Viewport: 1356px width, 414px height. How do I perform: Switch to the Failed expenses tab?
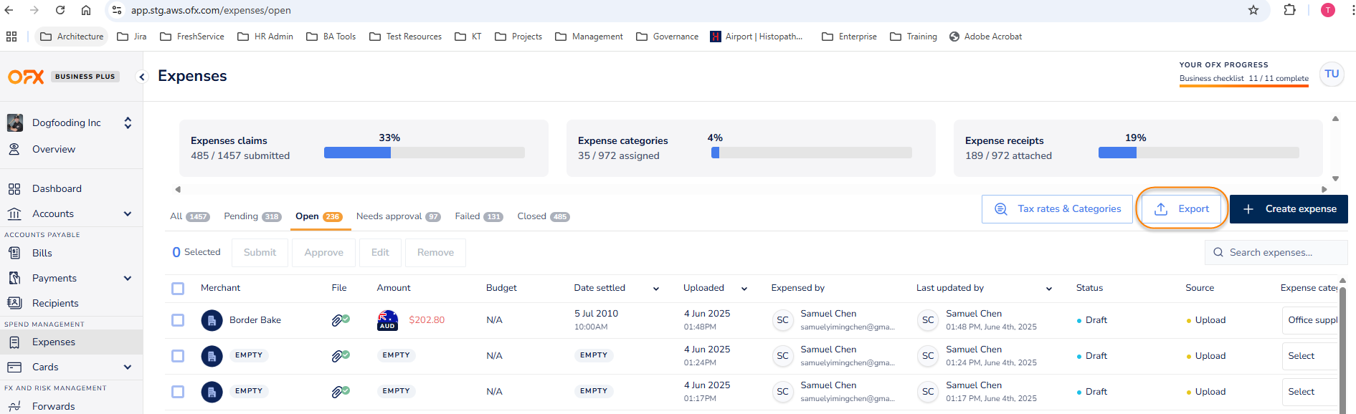[x=478, y=216]
